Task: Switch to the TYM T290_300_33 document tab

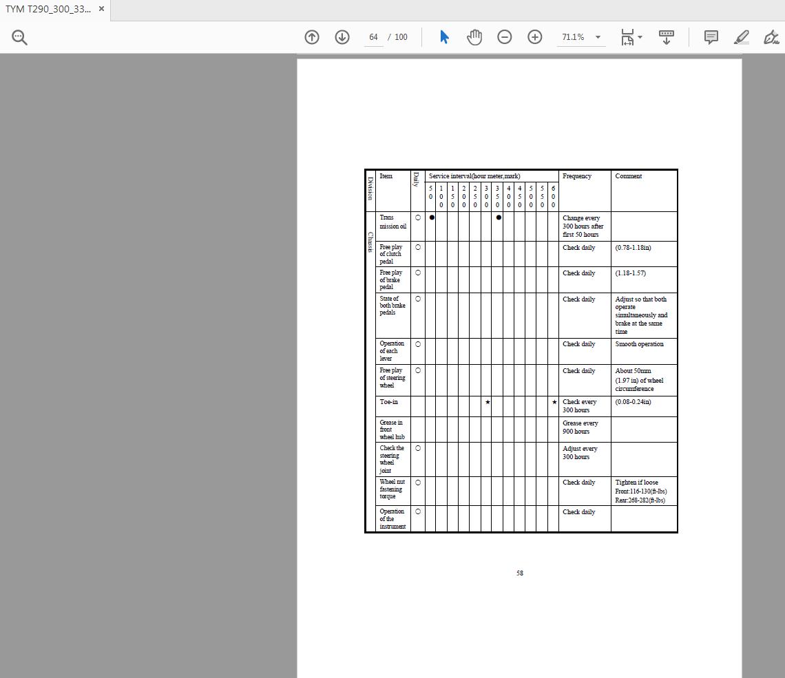Action: (x=48, y=10)
